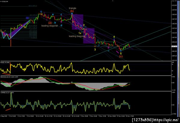
Task: Select the orange (c) wave label
Action: point(121,56)
